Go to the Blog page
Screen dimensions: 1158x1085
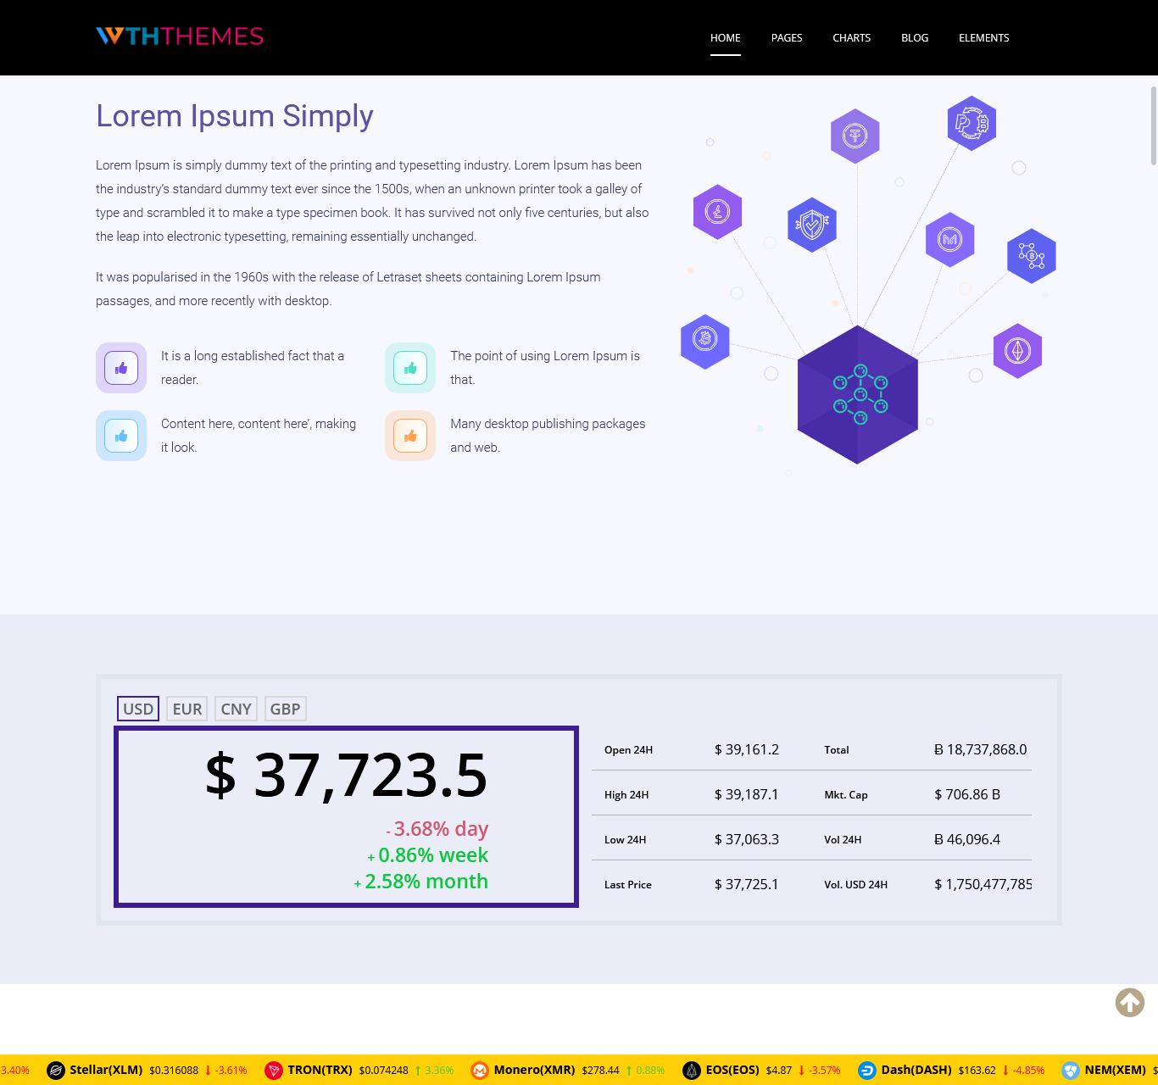(915, 38)
